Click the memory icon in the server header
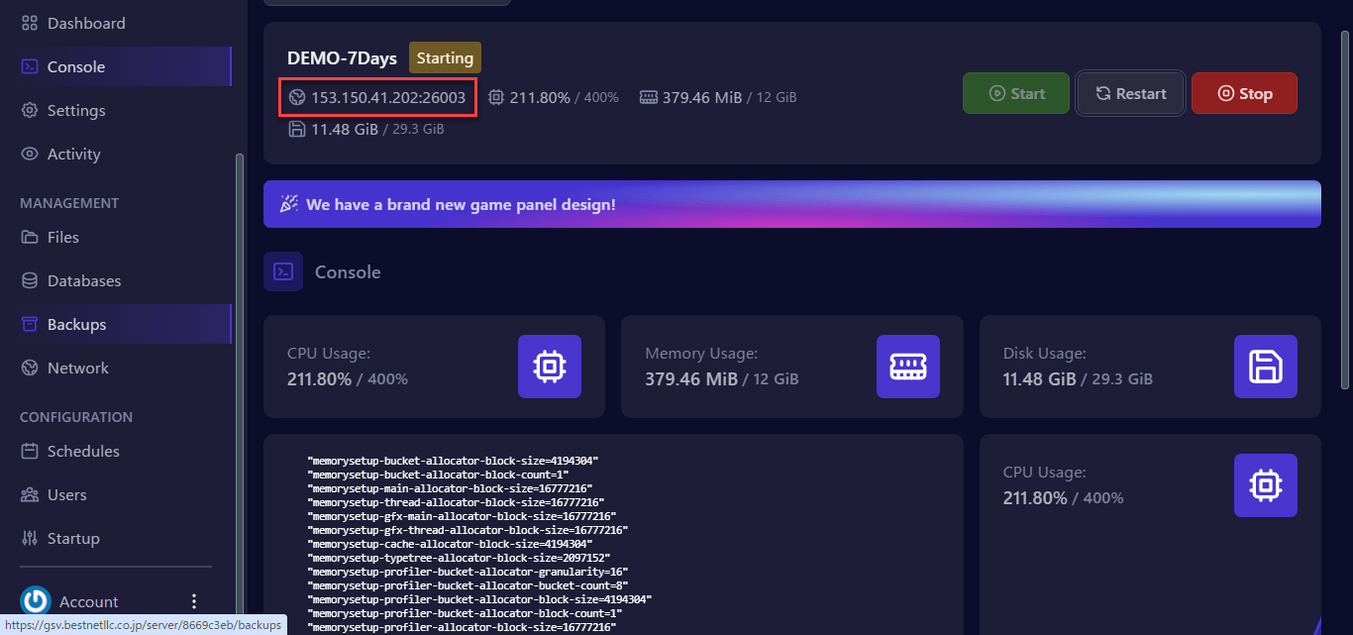 pyautogui.click(x=649, y=97)
